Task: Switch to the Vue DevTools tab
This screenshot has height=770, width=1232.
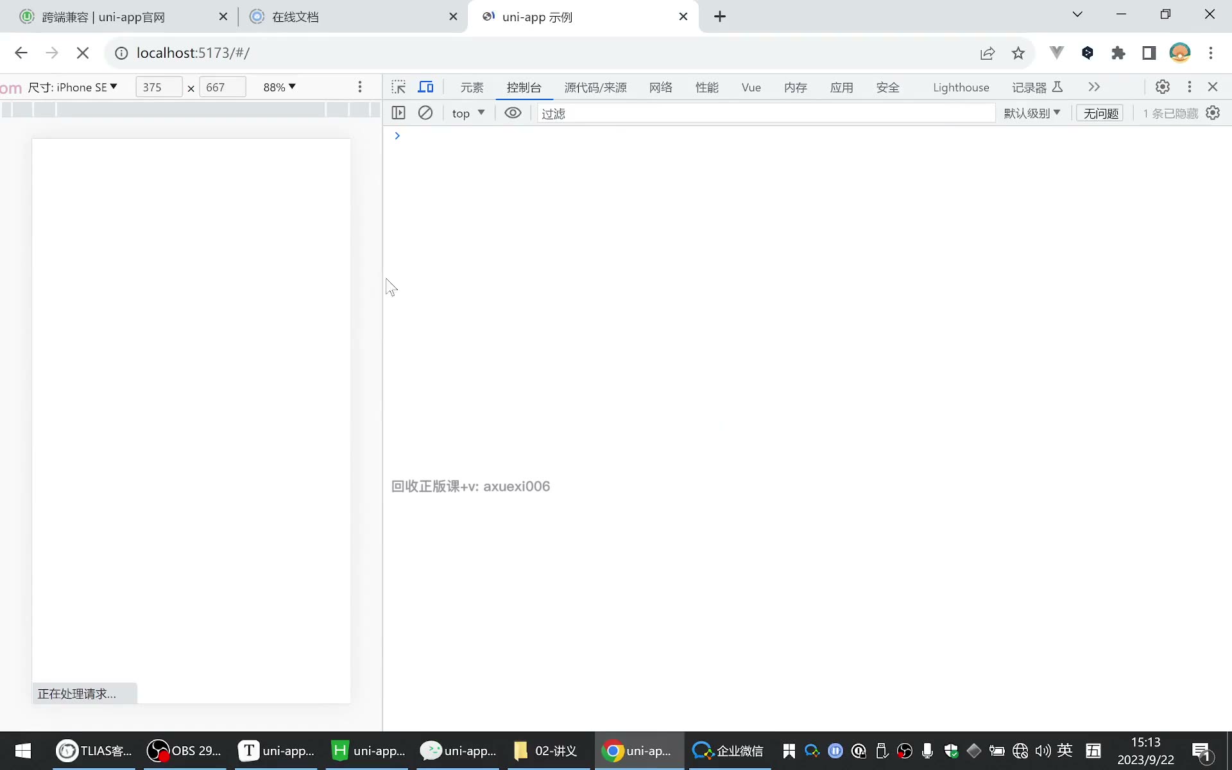Action: (x=751, y=87)
